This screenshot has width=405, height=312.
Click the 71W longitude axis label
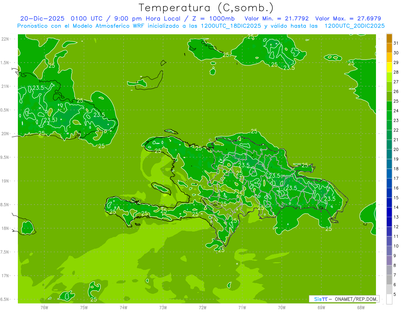pyautogui.click(x=242, y=308)
